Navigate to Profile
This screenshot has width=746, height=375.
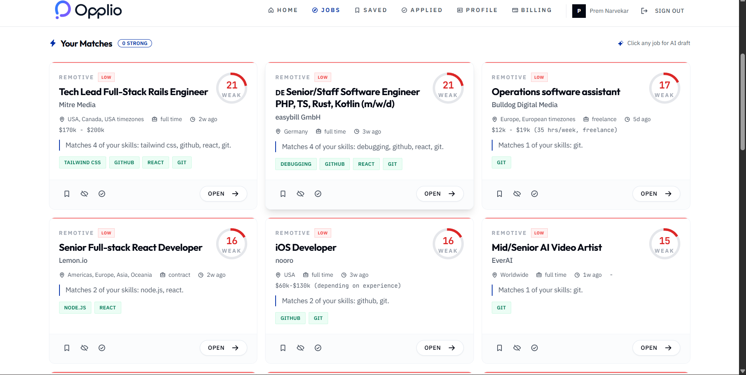point(477,10)
